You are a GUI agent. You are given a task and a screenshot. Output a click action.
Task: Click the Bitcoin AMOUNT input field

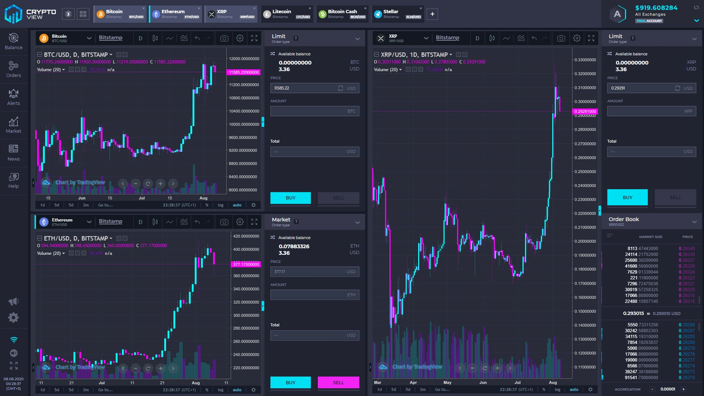(x=315, y=111)
